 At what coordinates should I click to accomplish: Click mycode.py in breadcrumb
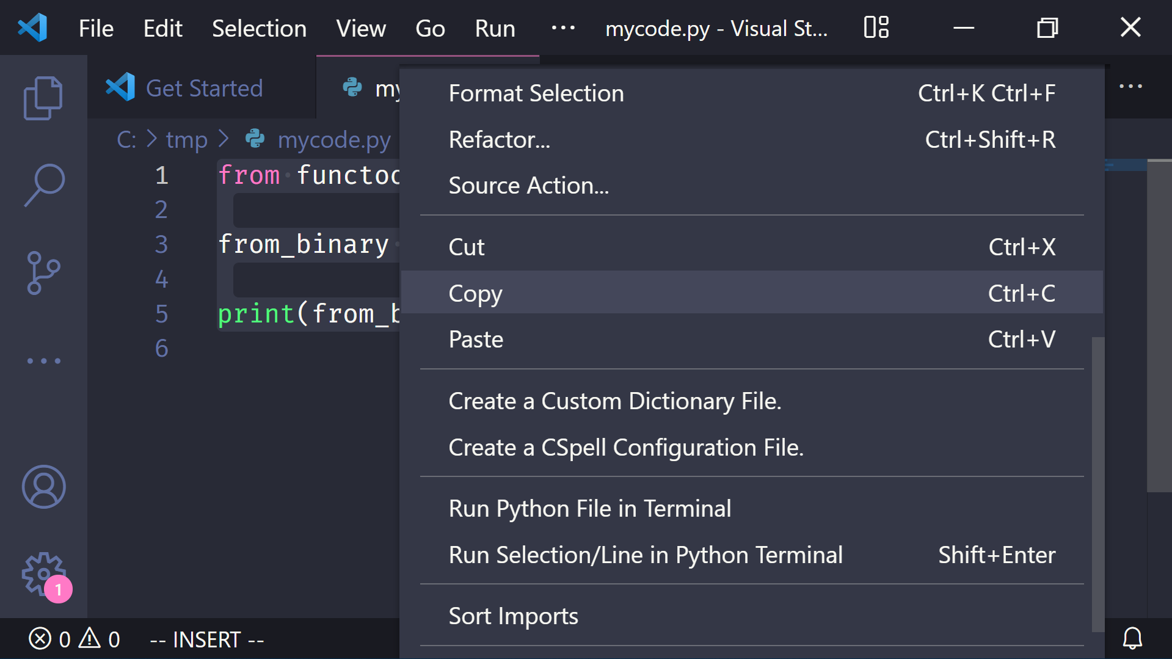coord(334,140)
